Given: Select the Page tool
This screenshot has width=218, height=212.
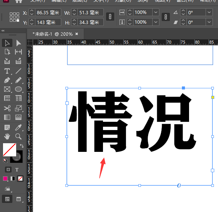Looking at the screenshot, I should tap(7, 52).
